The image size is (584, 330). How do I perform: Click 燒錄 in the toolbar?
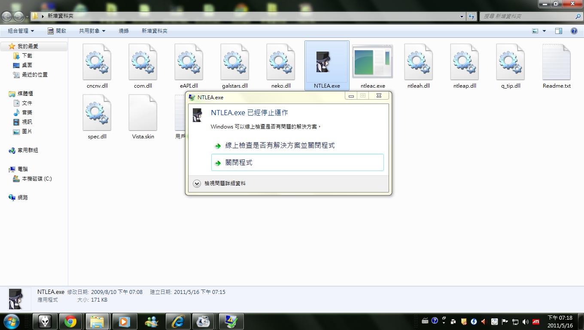pos(124,31)
